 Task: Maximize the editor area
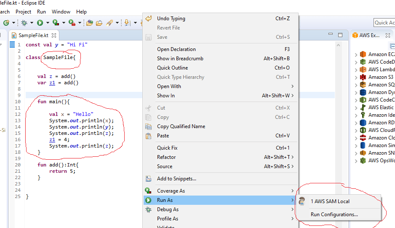[x=340, y=35]
